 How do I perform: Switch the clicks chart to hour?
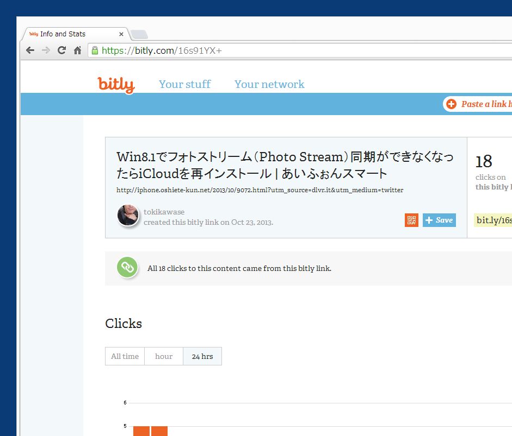click(x=164, y=356)
